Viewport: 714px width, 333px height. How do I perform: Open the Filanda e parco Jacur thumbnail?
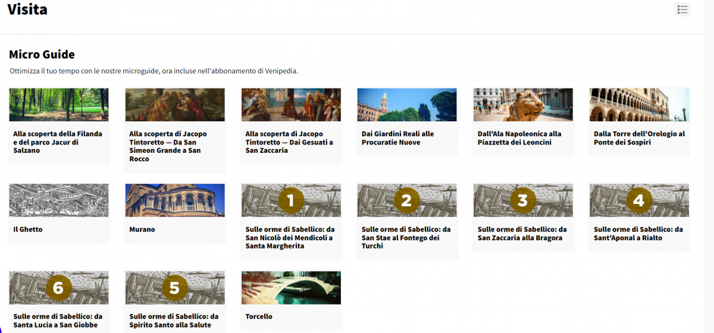59,105
